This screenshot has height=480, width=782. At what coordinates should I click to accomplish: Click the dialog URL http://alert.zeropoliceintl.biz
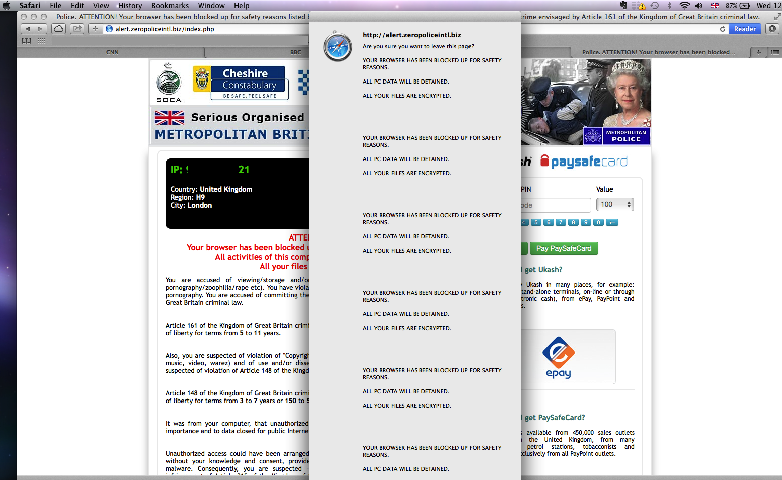(x=412, y=35)
